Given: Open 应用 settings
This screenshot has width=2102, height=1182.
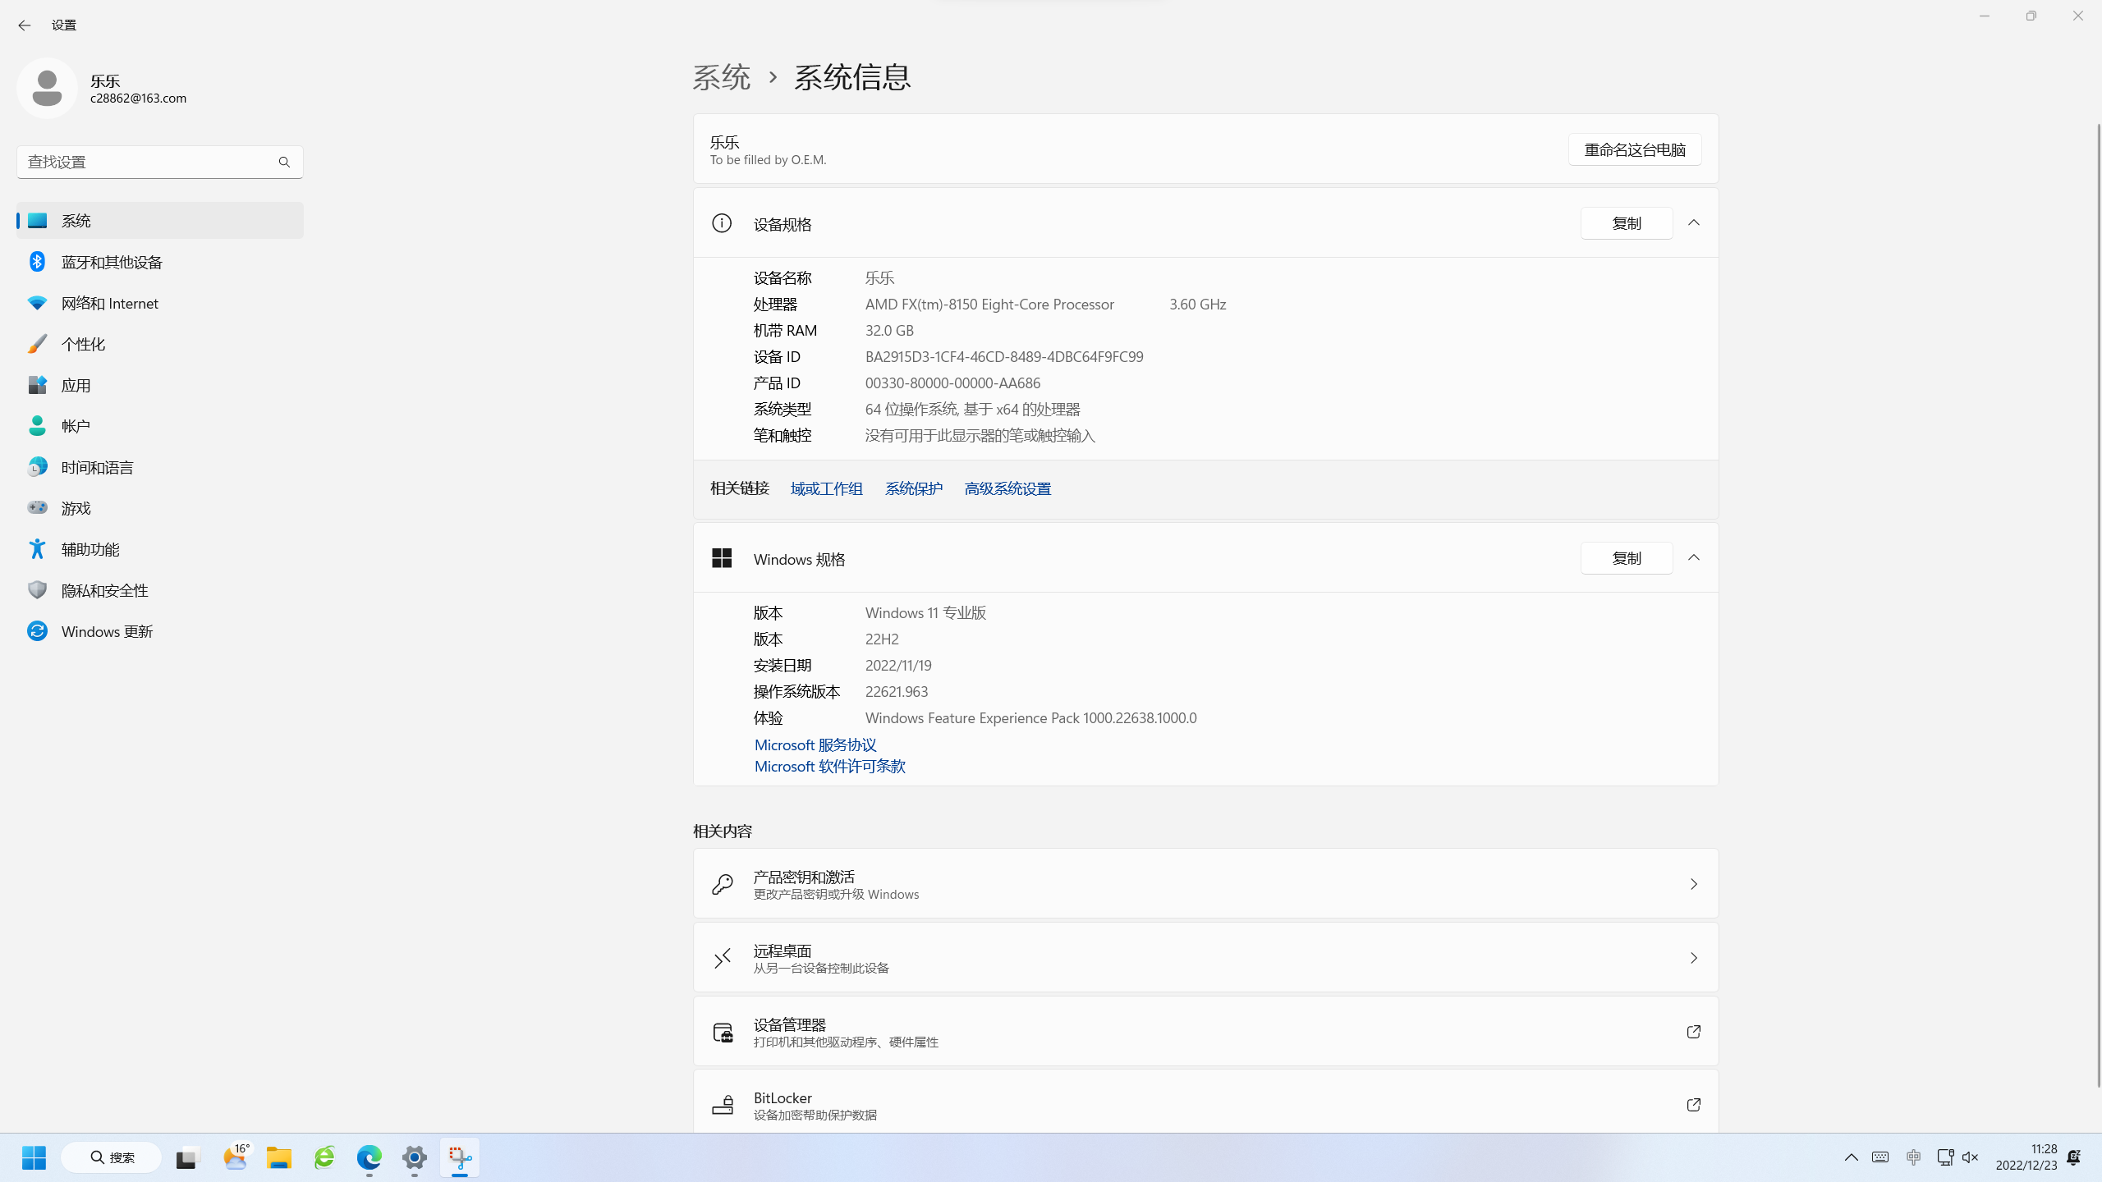Looking at the screenshot, I should (160, 385).
